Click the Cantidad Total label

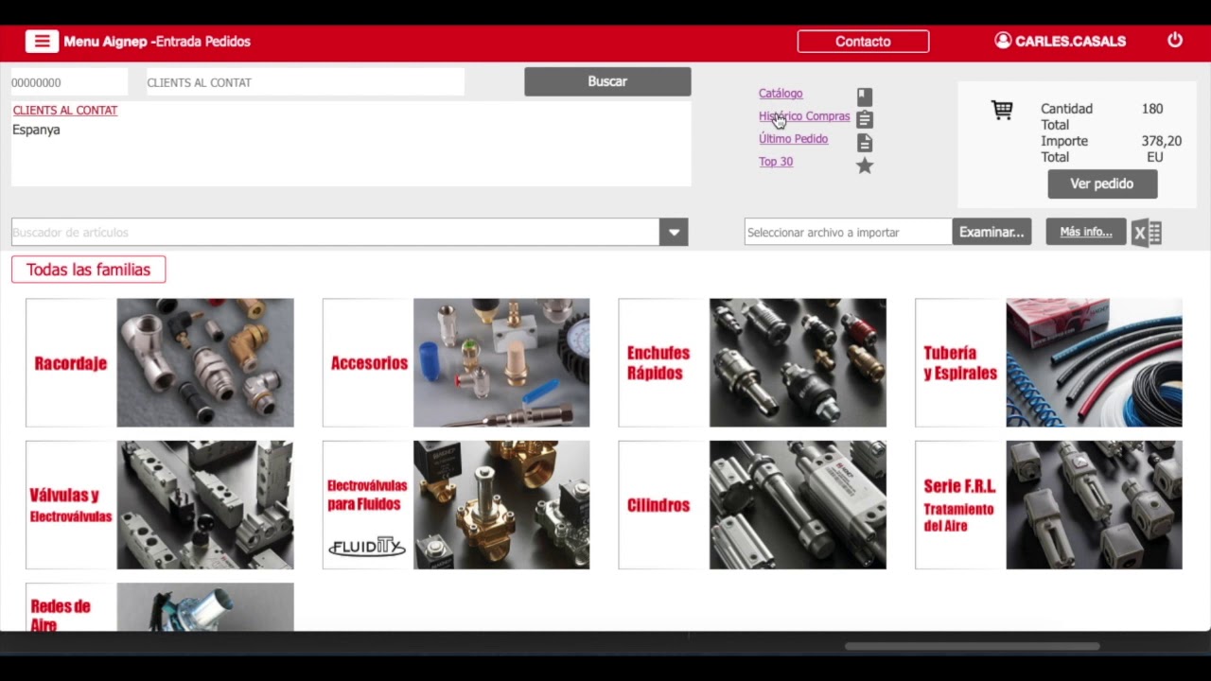pos(1066,116)
